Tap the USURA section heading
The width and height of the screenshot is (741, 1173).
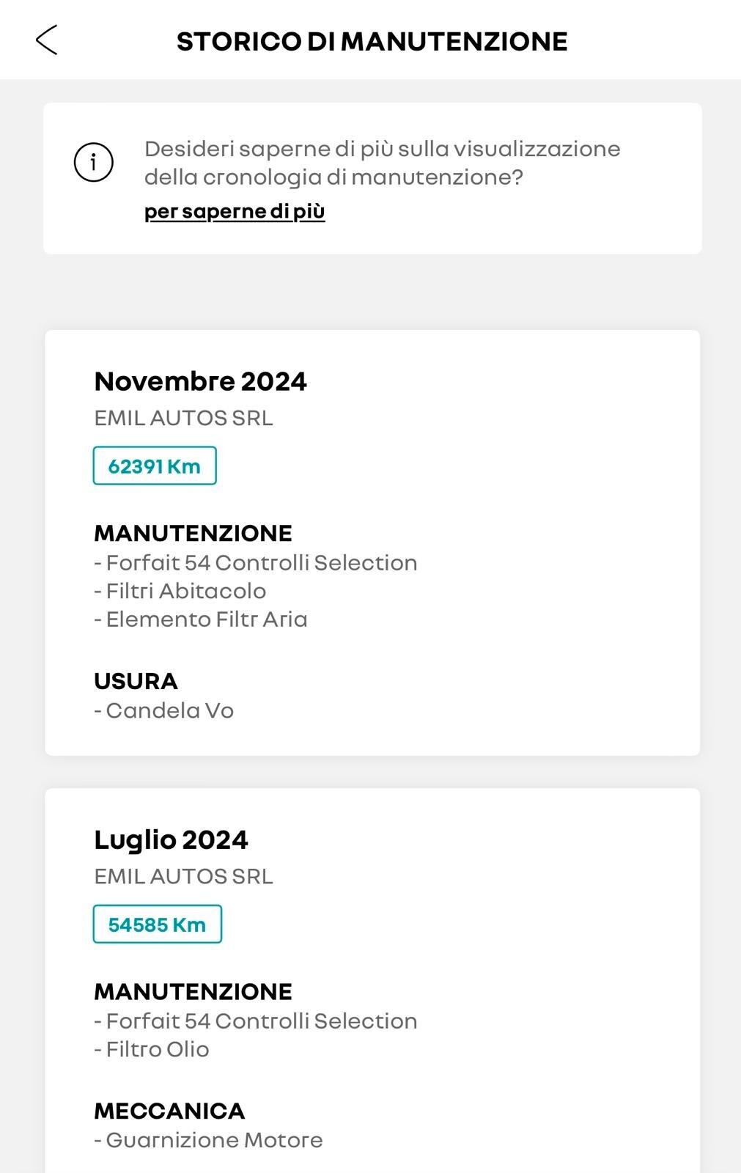point(136,681)
